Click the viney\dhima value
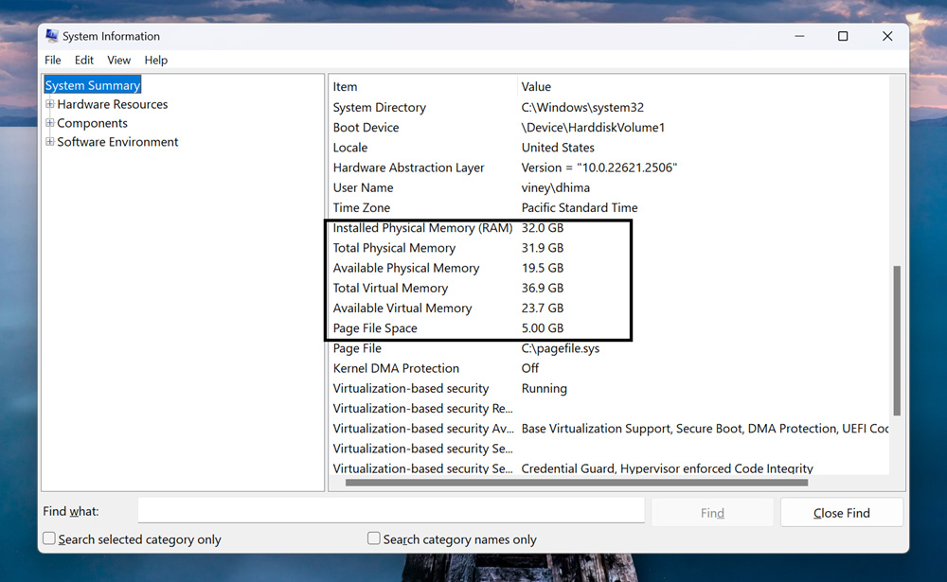 (x=555, y=187)
